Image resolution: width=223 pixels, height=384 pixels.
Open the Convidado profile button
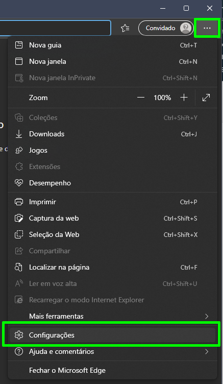[166, 28]
